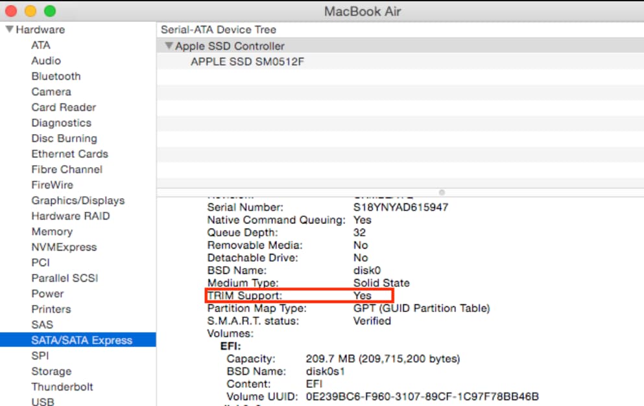Screen dimensions: 644x406
Task: Click the Serial-ATA Device Tree column header
Action: [x=219, y=30]
